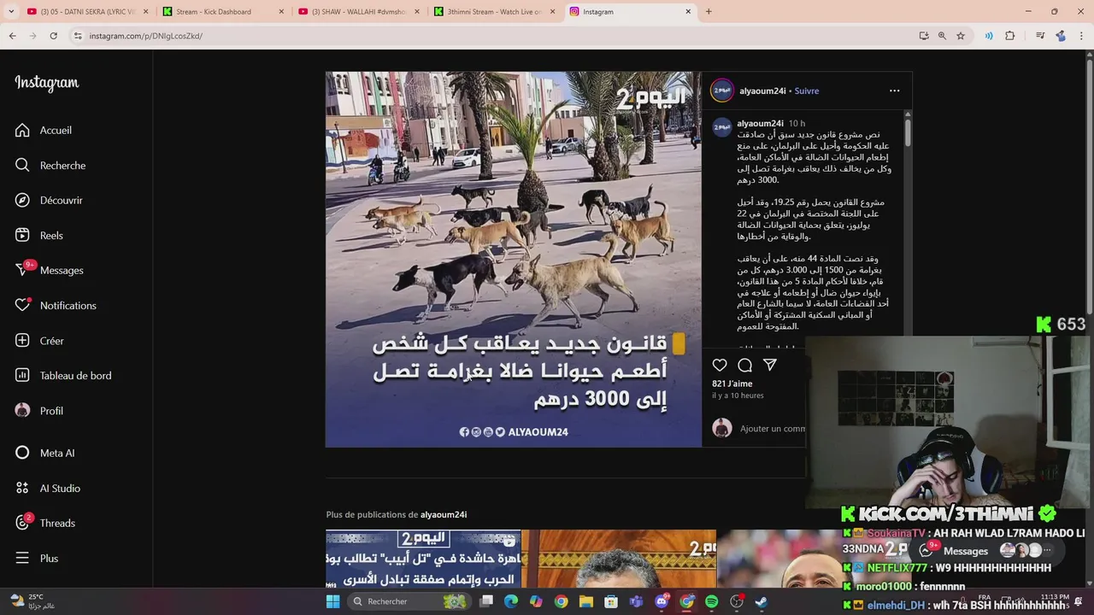Image resolution: width=1094 pixels, height=615 pixels.
Task: Bookmark this page with the star icon
Action: pyautogui.click(x=961, y=36)
